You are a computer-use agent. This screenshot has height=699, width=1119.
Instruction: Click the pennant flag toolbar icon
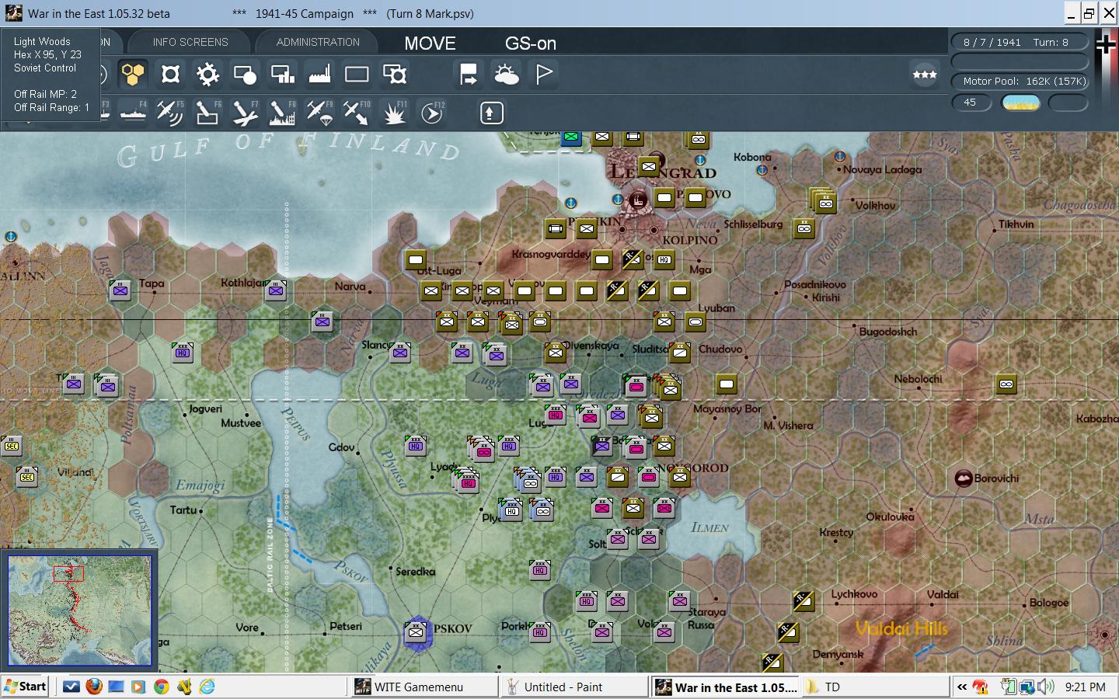pyautogui.click(x=544, y=74)
